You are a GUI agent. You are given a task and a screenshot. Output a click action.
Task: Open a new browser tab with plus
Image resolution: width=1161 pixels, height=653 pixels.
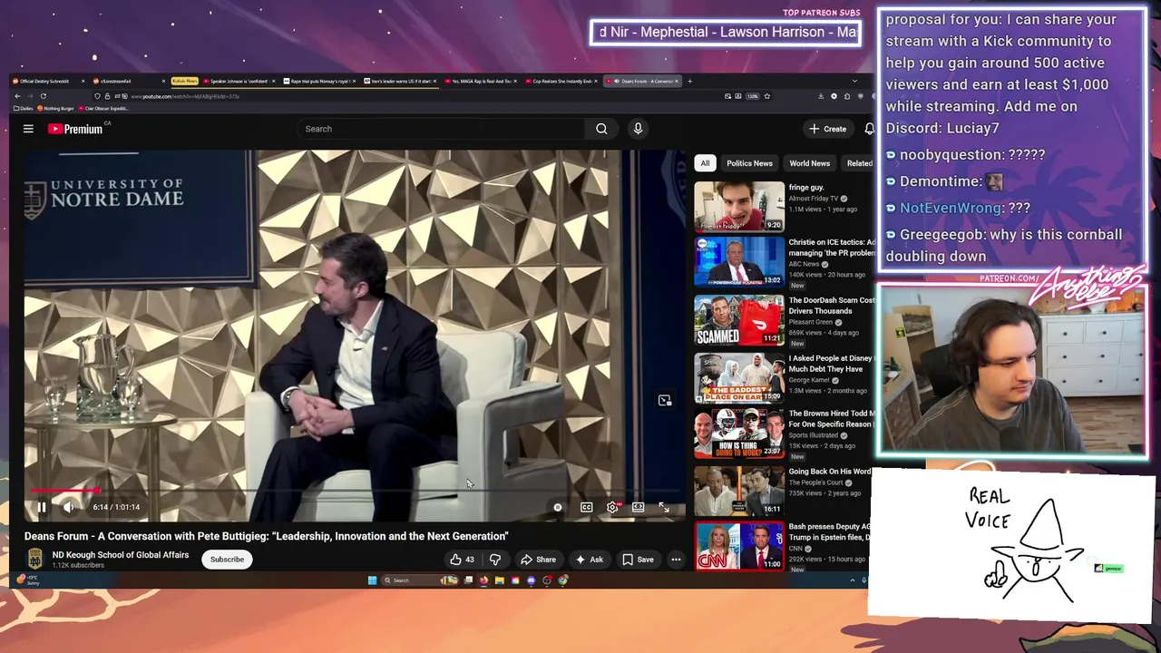click(689, 82)
